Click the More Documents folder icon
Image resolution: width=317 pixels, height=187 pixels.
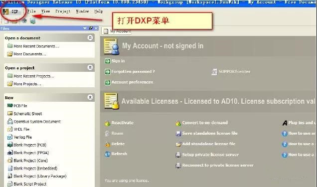tap(9, 54)
